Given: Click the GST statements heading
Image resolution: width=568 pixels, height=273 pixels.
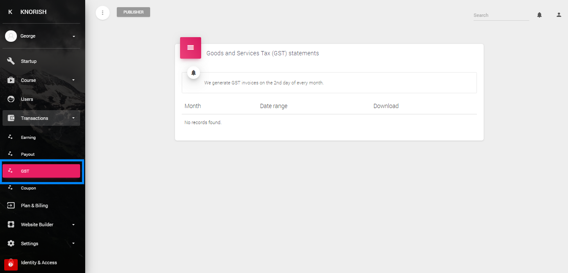Looking at the screenshot, I should [x=263, y=53].
